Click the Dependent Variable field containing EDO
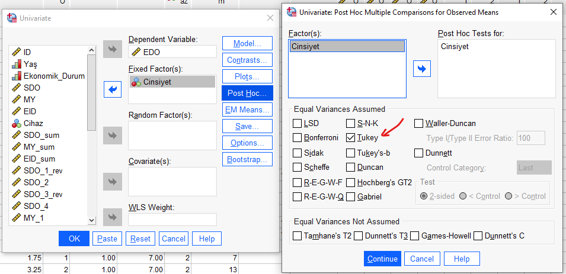The image size is (566, 274). tap(172, 52)
